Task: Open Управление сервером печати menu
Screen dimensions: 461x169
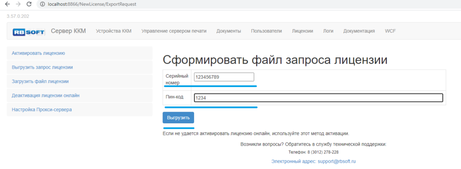Action: (x=174, y=31)
